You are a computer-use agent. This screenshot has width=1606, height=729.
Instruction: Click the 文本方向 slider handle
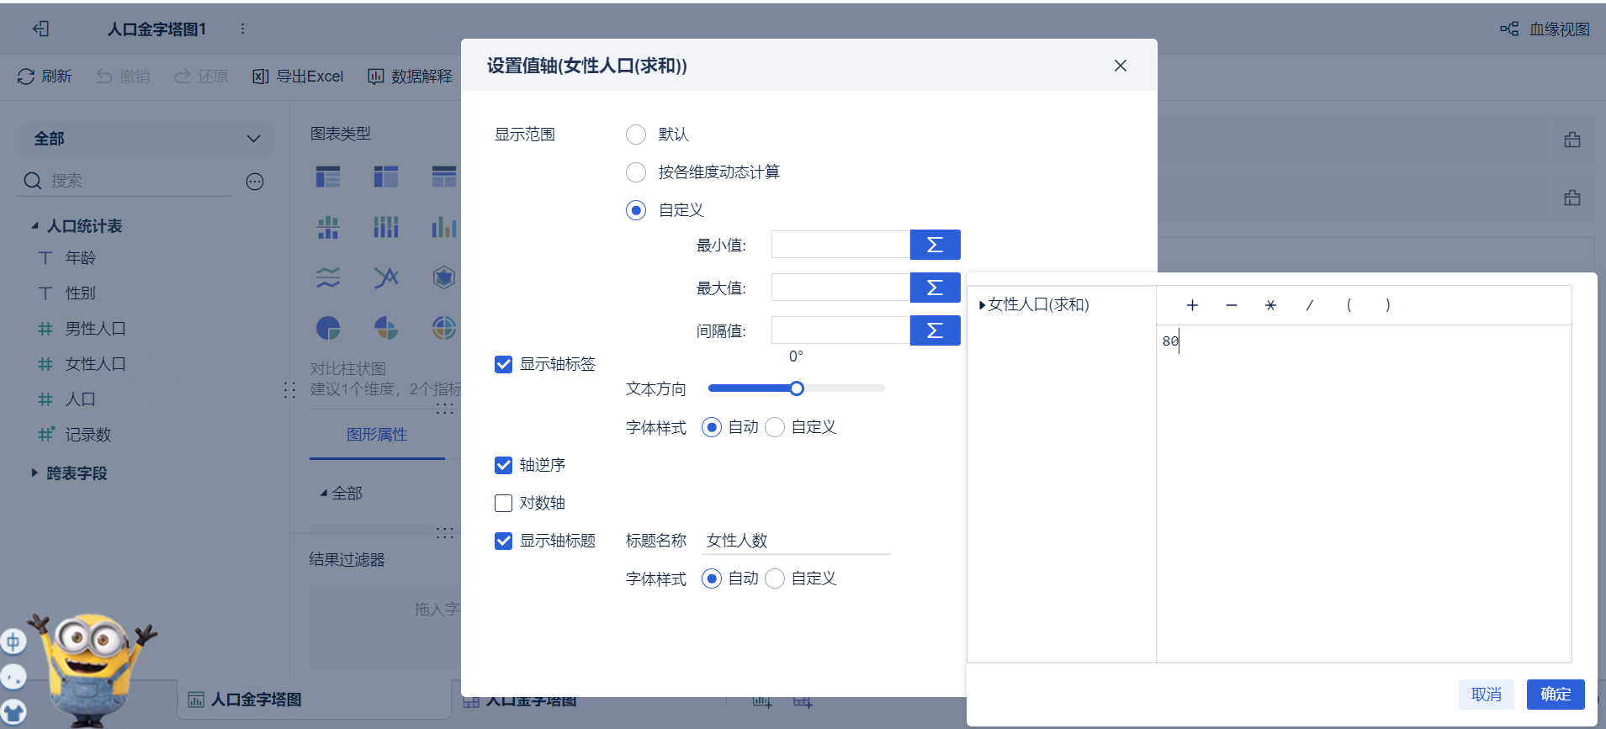tap(797, 388)
